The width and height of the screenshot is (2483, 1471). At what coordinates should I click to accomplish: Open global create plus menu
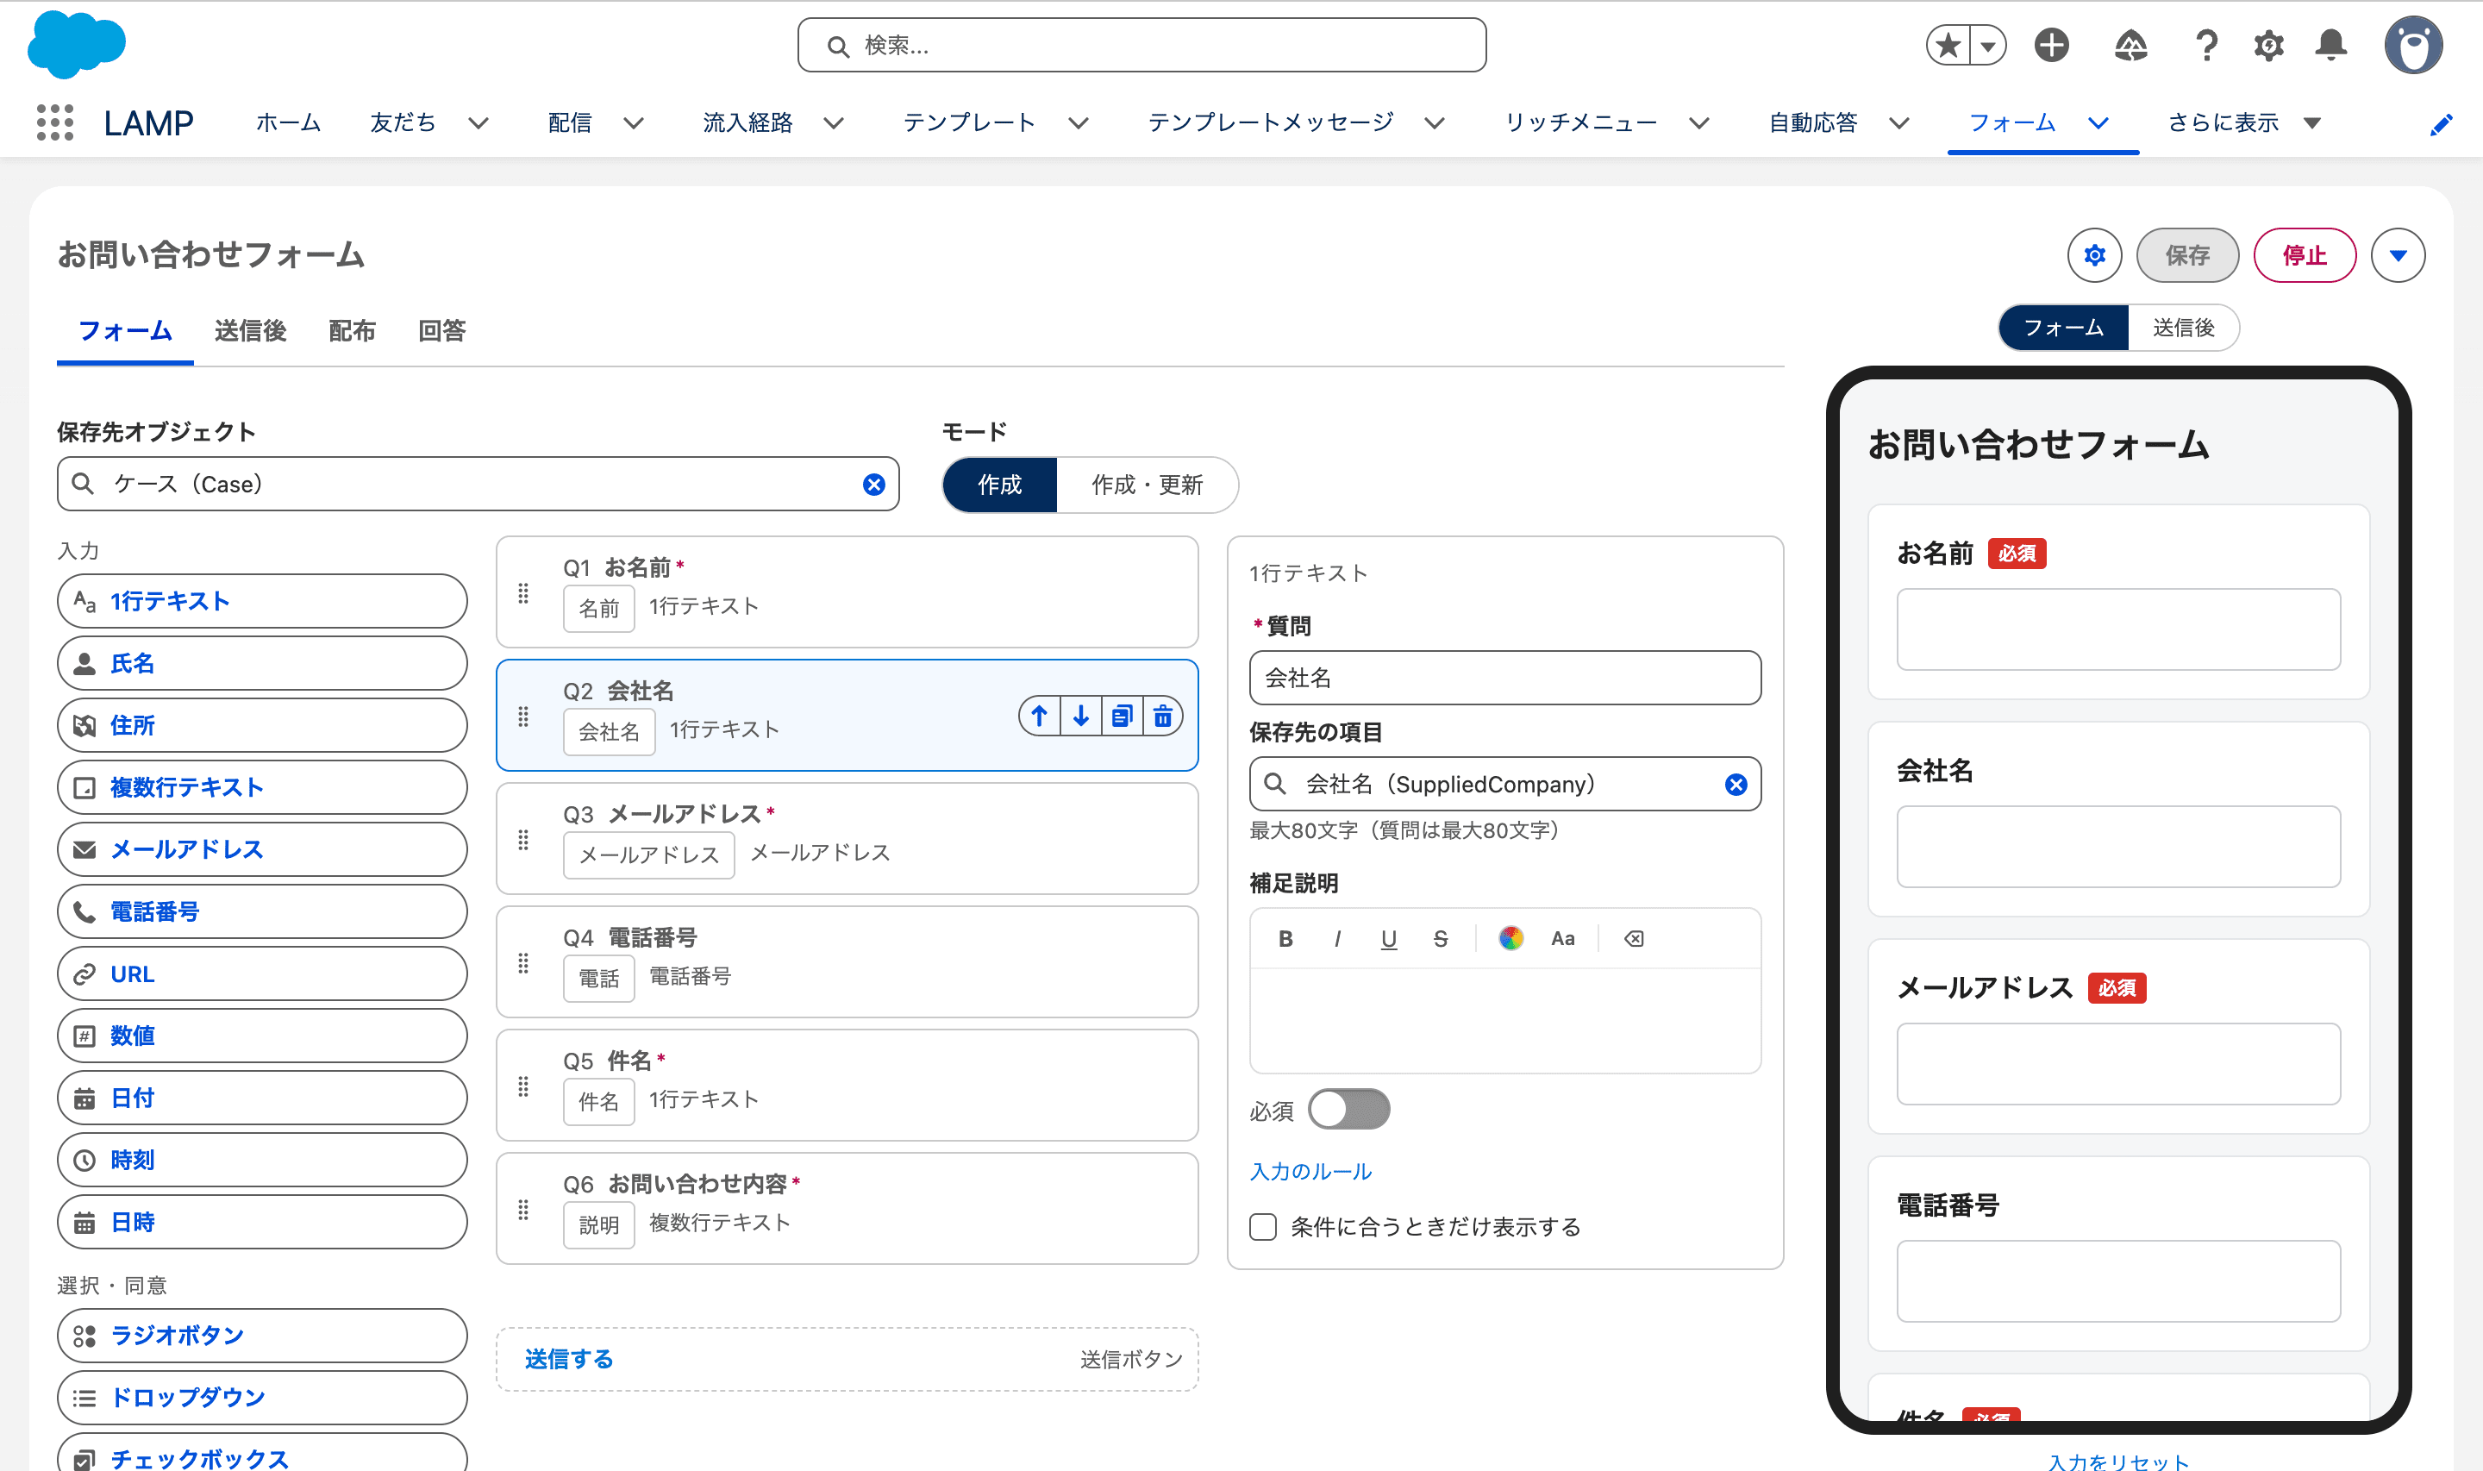[x=2051, y=46]
